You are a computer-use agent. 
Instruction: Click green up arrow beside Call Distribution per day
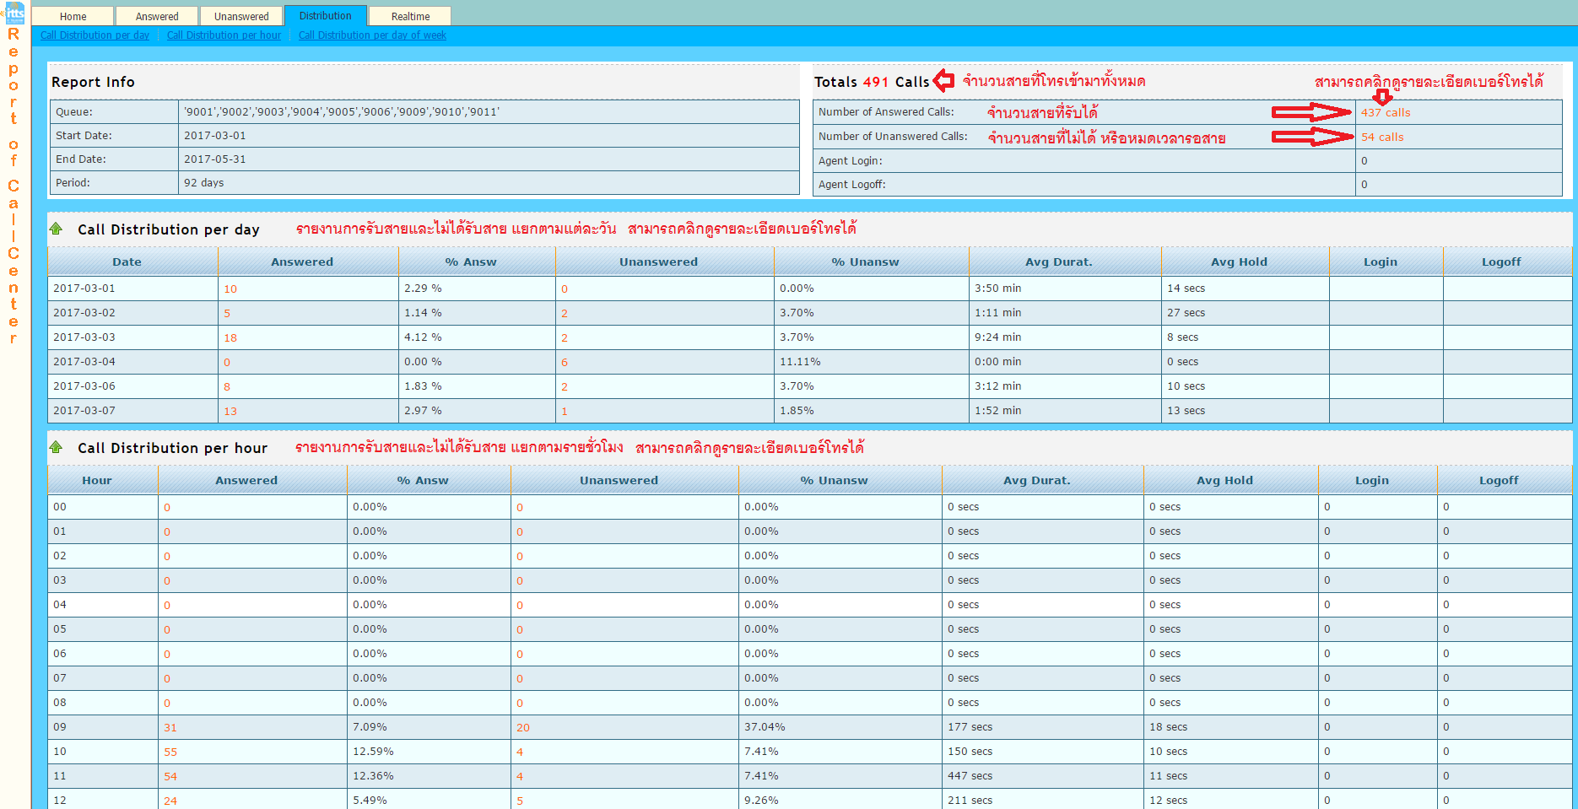point(57,229)
